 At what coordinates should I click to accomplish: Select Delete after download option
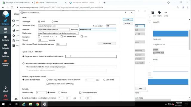click(x=23, y=80)
